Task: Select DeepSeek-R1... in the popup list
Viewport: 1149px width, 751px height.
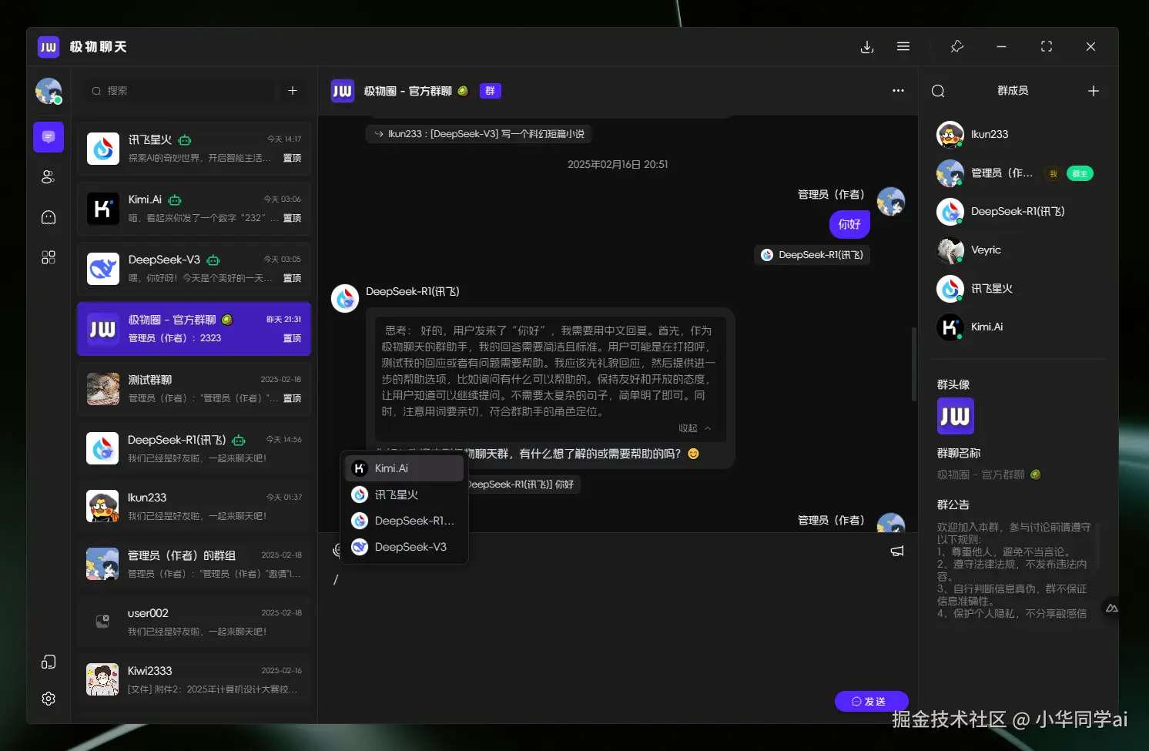Action: point(405,521)
